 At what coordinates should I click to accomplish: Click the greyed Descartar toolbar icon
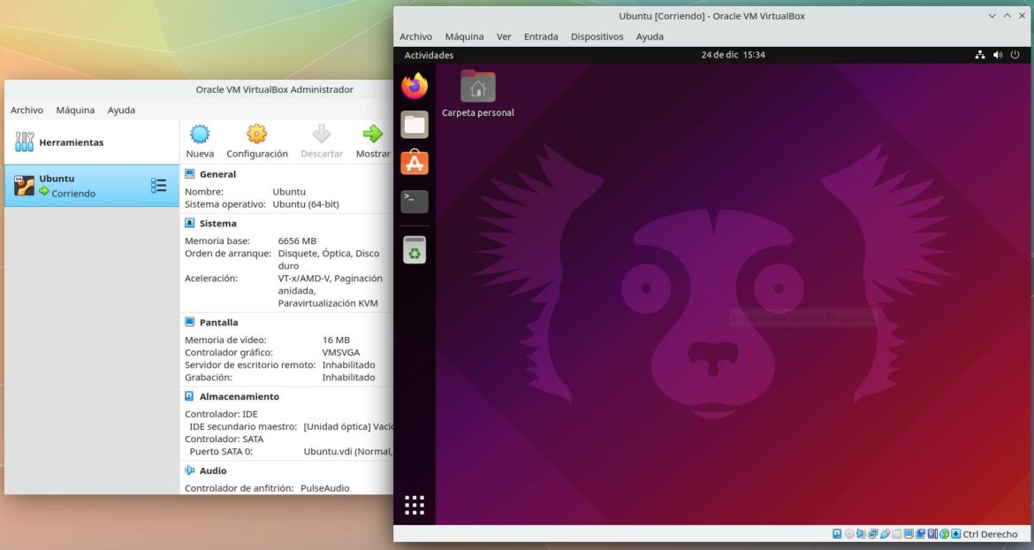[x=321, y=134]
